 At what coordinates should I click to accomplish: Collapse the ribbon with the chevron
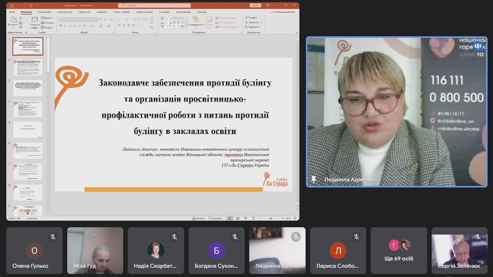(297, 32)
